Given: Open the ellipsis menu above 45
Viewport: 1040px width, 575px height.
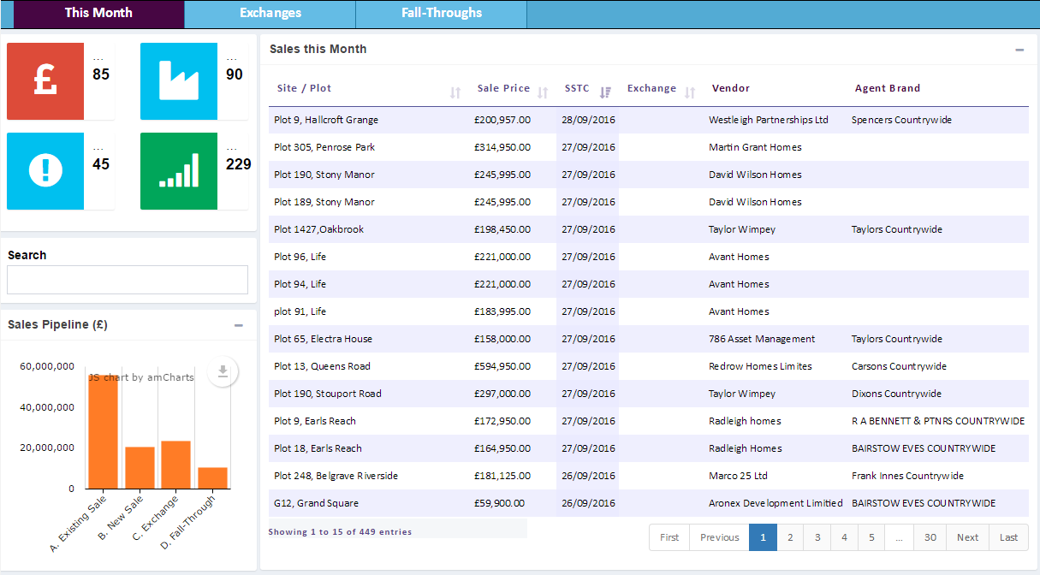Looking at the screenshot, I should (x=98, y=149).
